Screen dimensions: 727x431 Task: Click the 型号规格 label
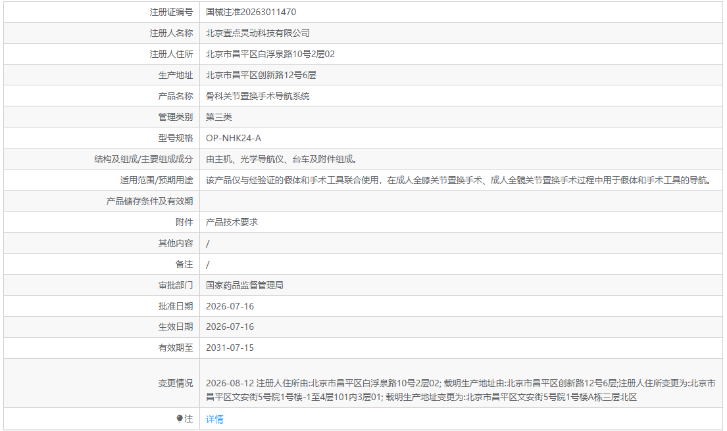[x=175, y=138]
